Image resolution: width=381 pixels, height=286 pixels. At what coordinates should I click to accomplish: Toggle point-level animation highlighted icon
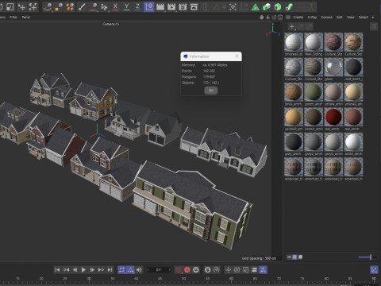click(263, 270)
